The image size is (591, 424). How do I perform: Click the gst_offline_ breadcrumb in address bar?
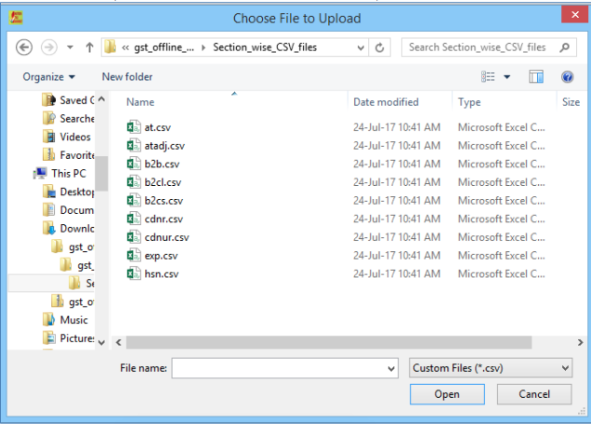[164, 47]
